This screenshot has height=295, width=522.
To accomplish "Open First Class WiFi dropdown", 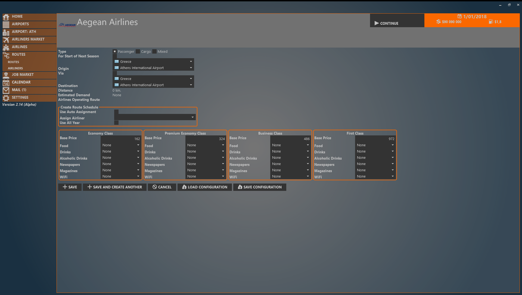I will point(375,176).
